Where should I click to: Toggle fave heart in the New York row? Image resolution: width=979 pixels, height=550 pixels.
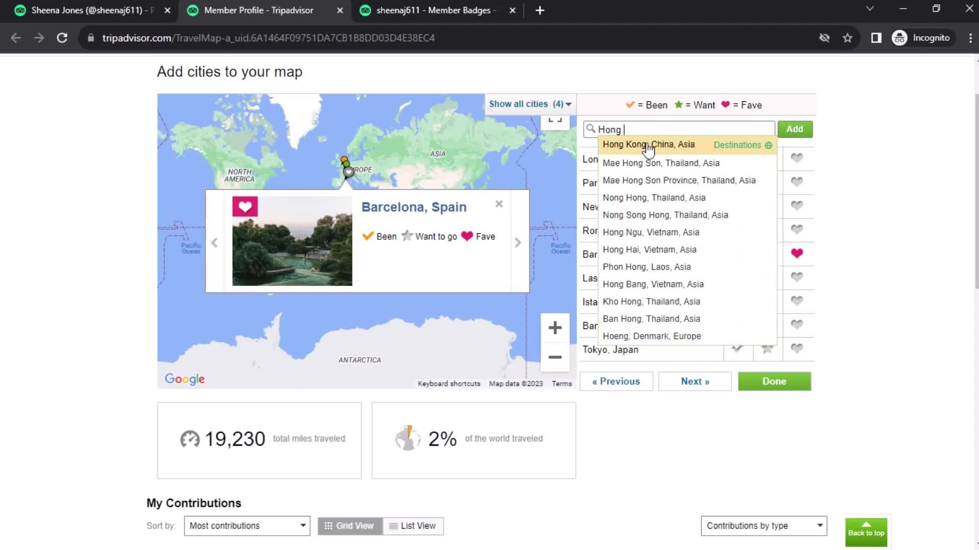(x=797, y=205)
